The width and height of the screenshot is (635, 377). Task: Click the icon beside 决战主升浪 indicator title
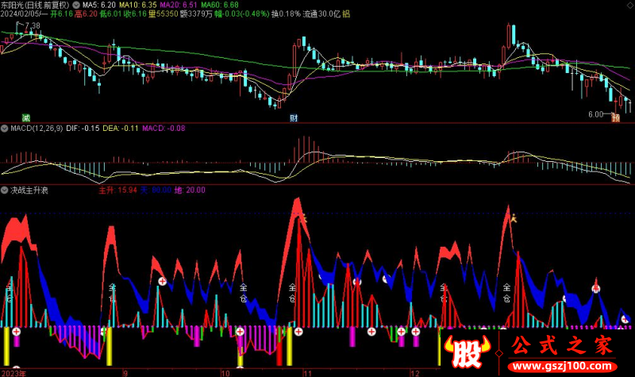coord(5,190)
